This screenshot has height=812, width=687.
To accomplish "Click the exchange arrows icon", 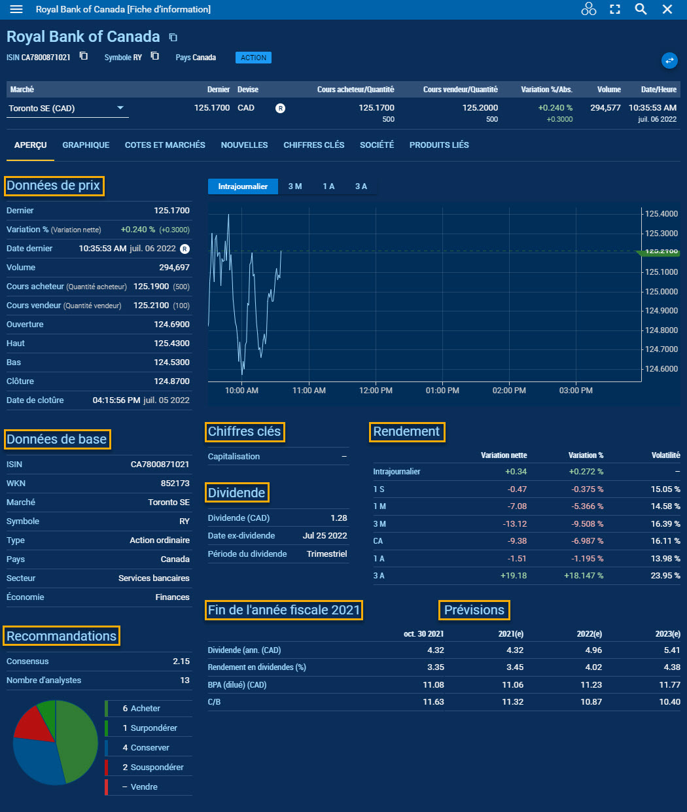I will tap(669, 60).
